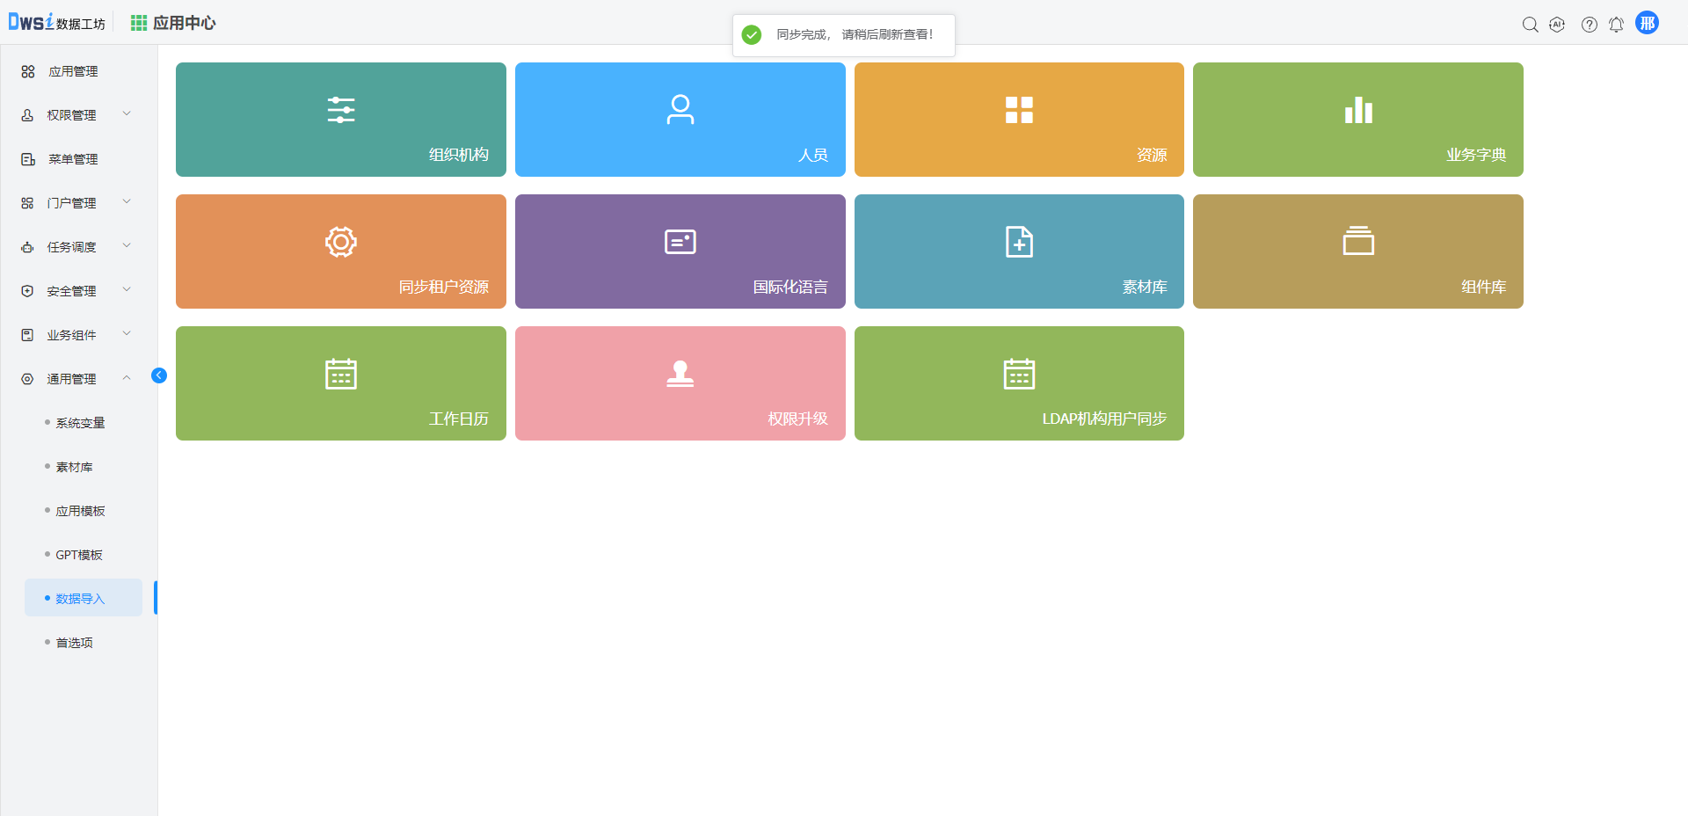Open the 系统变量 submenu item
Viewport: 1688px width, 816px height.
(80, 423)
